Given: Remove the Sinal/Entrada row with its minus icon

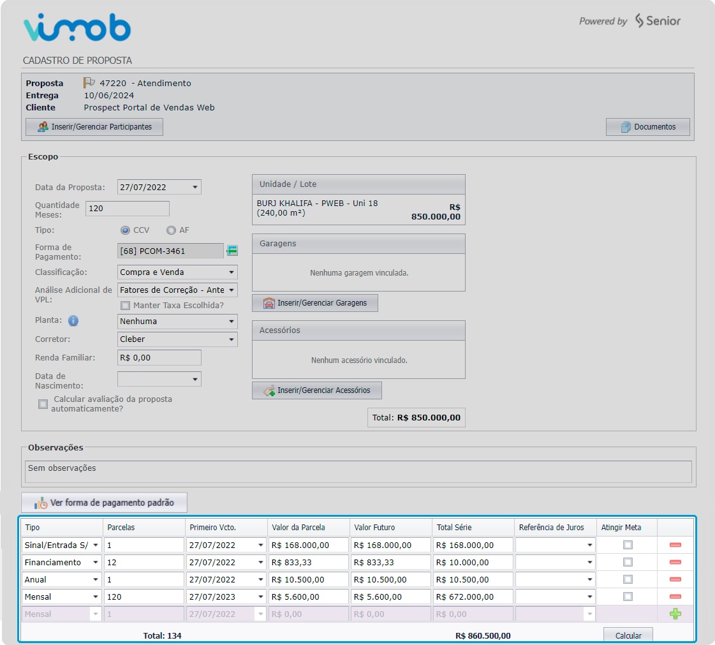Looking at the screenshot, I should pyautogui.click(x=675, y=545).
